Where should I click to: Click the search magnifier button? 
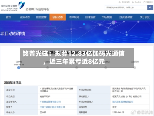(x=150, y=7)
